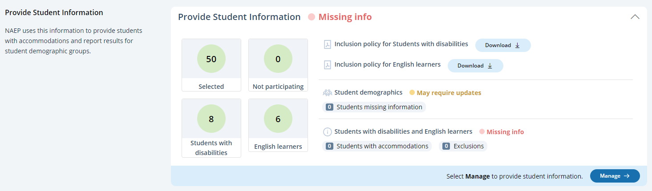Click the zero badge for Students missing information
This screenshot has width=652, height=191.
click(x=330, y=107)
